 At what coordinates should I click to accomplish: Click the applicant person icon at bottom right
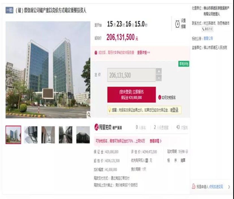[x=194, y=187]
